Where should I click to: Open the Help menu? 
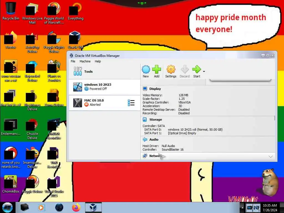tap(98, 61)
